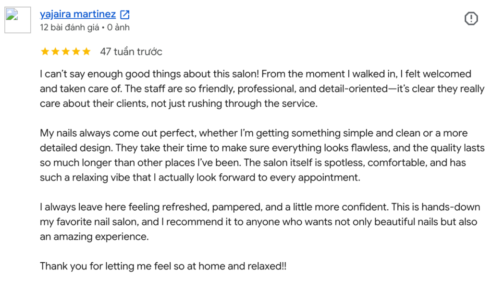Image resolution: width=492 pixels, height=281 pixels.
Task: Click the line starting 'I can't say enough'
Action: coord(256,74)
